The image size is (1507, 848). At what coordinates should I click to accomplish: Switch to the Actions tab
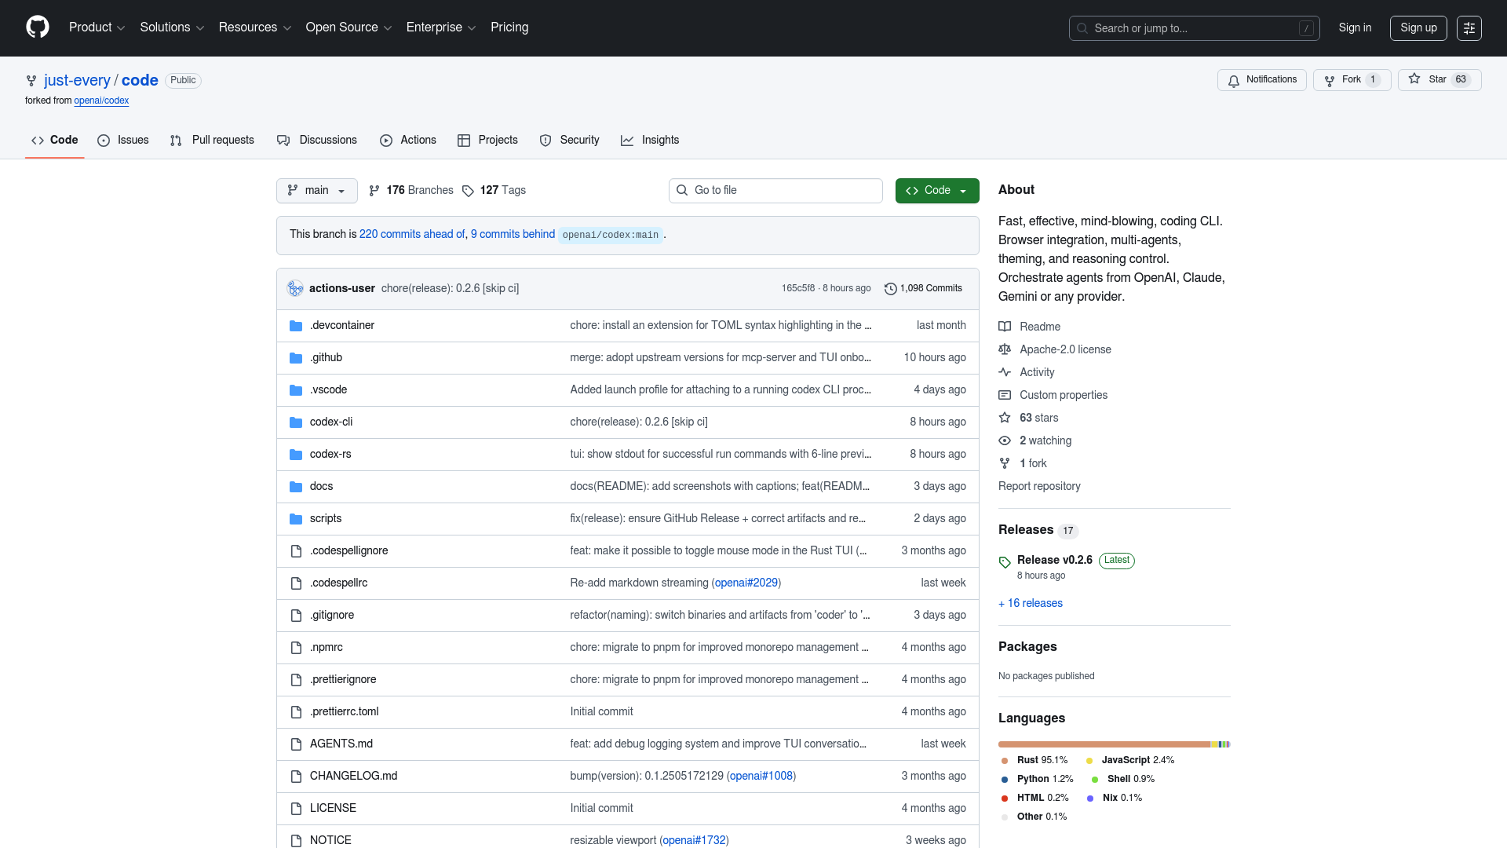408,141
